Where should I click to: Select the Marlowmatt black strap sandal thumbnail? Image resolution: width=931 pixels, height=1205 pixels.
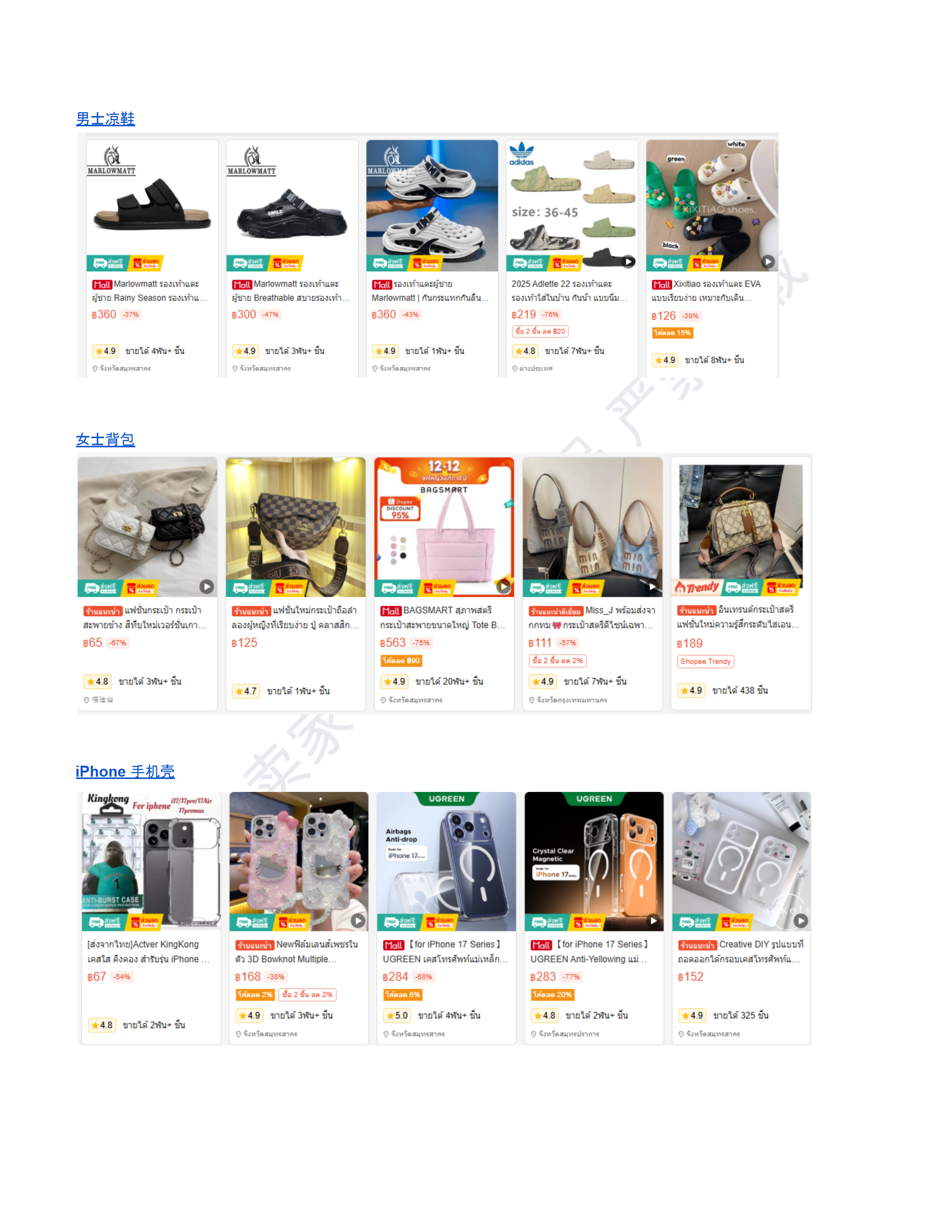point(152,205)
